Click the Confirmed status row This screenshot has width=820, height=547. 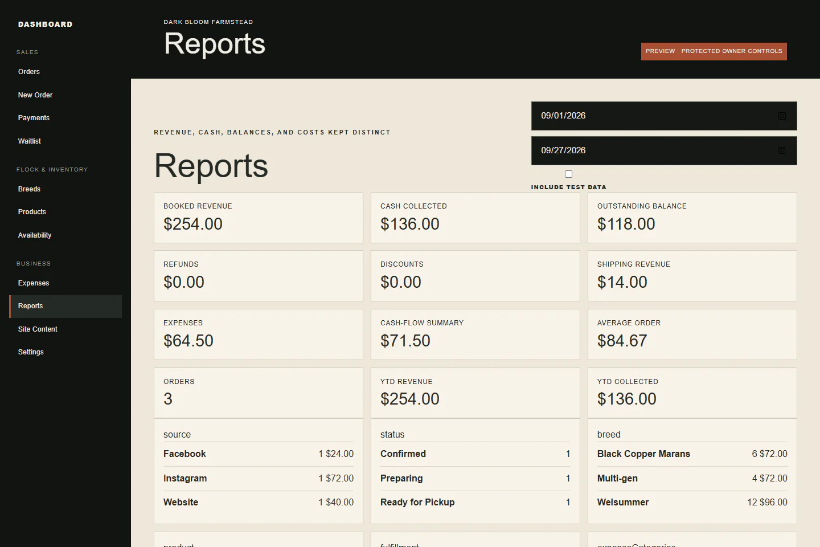[475, 454]
